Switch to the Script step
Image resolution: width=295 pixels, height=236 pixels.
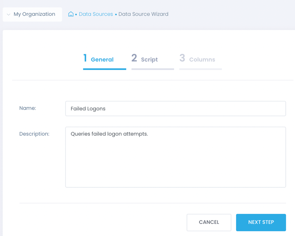point(149,59)
